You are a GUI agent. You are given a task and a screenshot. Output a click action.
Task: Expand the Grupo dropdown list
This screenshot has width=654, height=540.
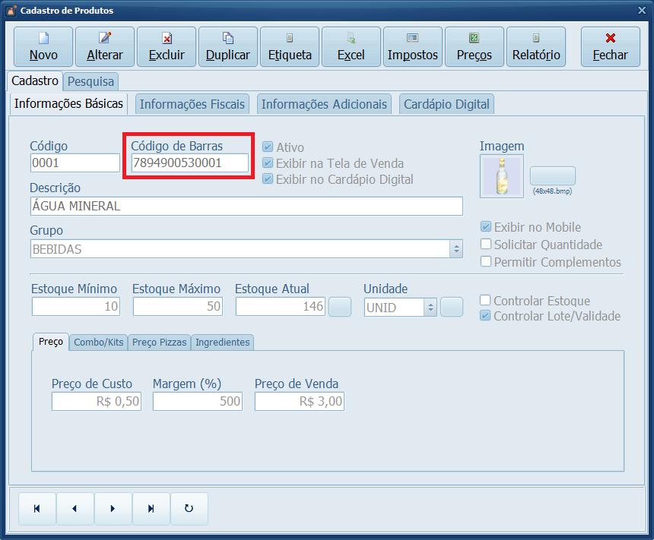pyautogui.click(x=456, y=249)
